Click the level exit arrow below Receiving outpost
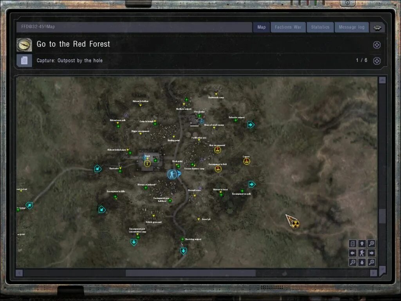Viewport: 401px width, 301px height. tap(183, 251)
